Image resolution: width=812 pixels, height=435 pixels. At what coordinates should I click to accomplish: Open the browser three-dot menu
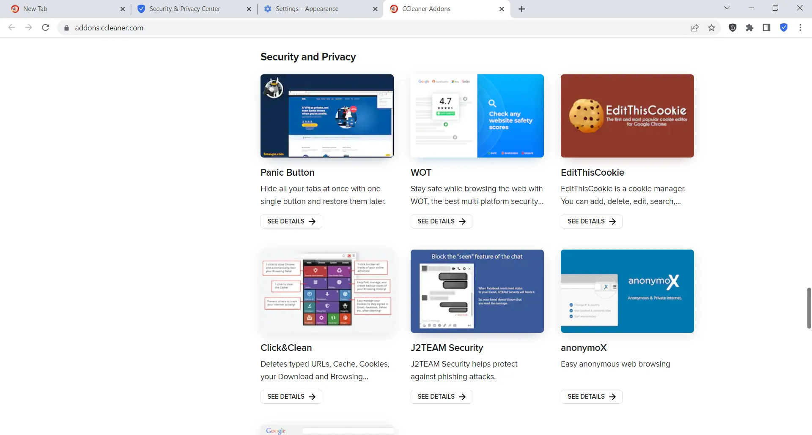coord(800,28)
